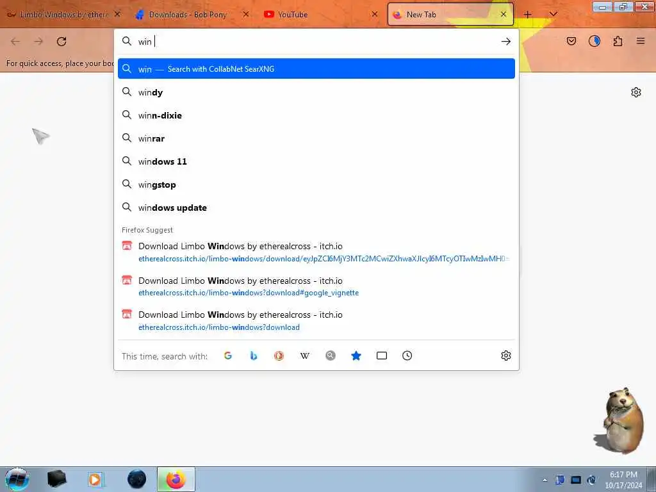Image resolution: width=656 pixels, height=492 pixels.
Task: Open New Tab page settings gear
Action: (636, 92)
